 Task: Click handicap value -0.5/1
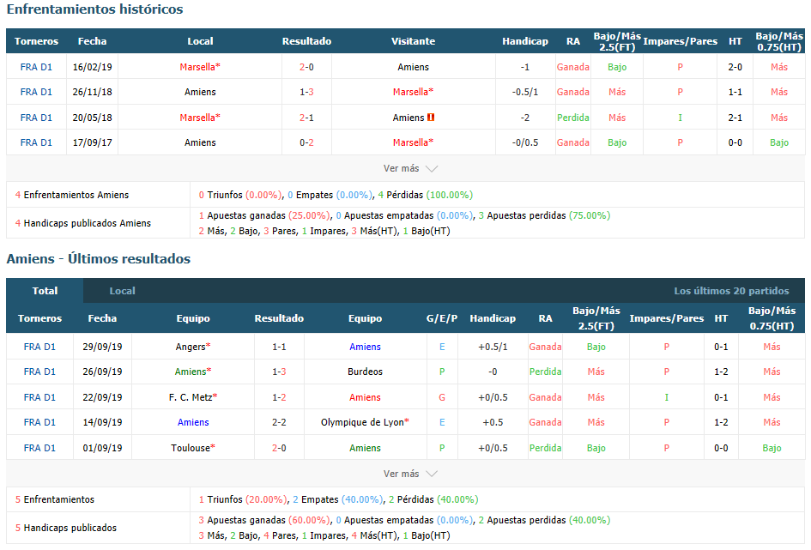click(x=525, y=92)
